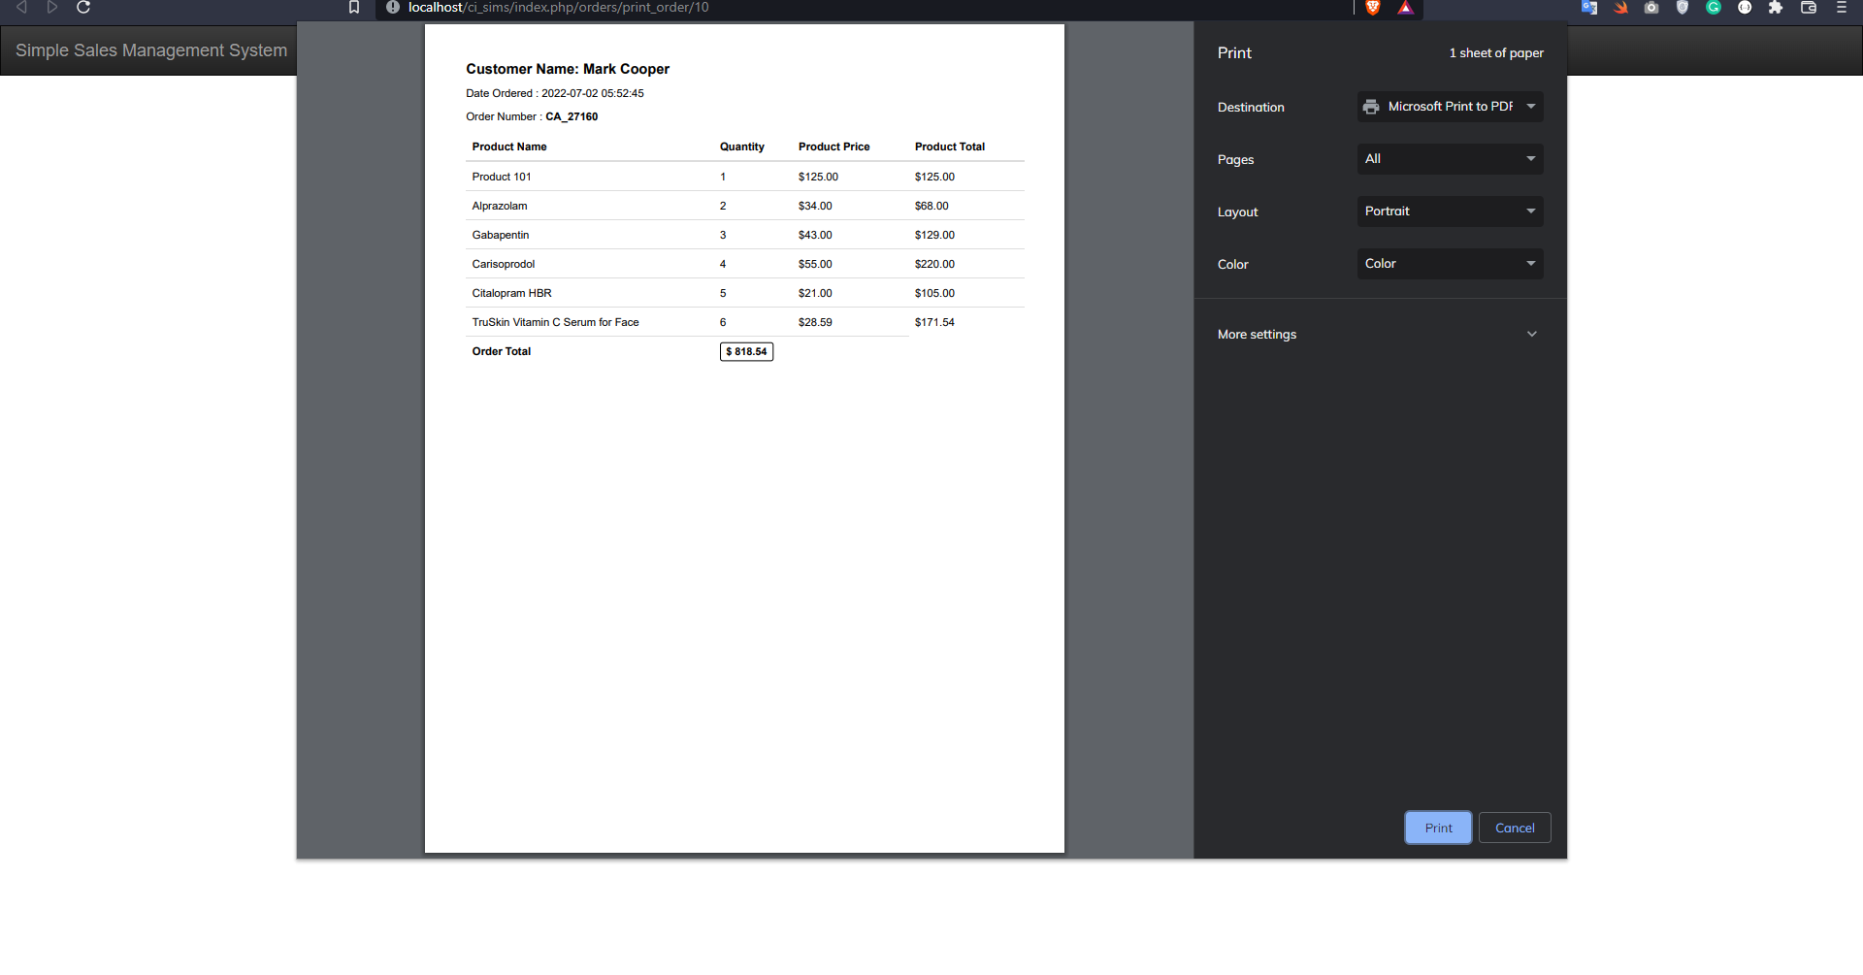1863x975 pixels.
Task: Click 1 sheet of paper summary text
Action: coord(1496,53)
